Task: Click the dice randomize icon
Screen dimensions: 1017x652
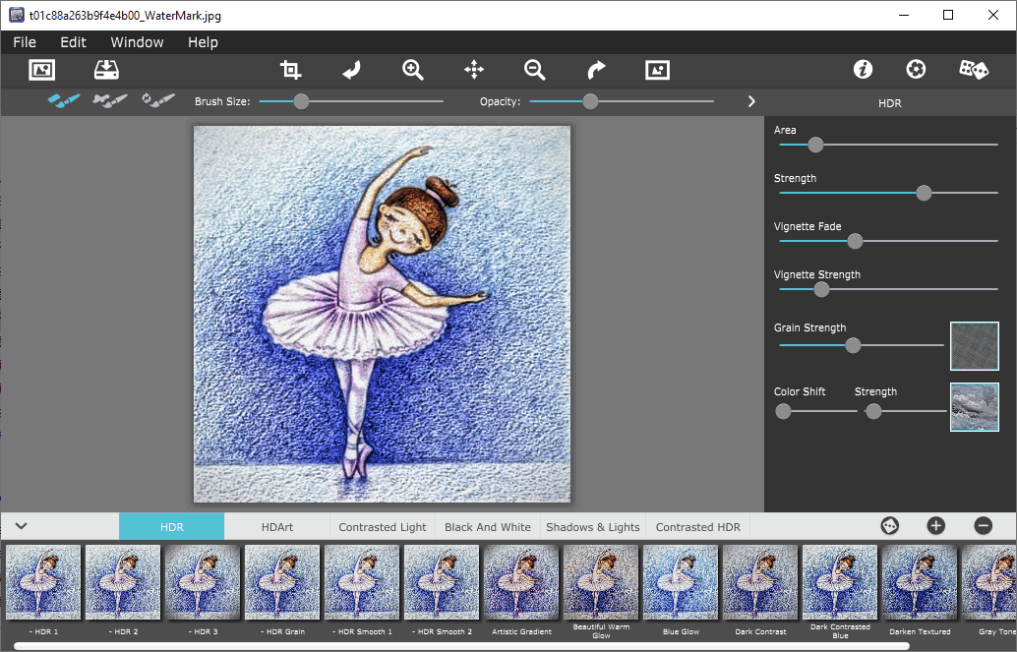Action: tap(974, 70)
